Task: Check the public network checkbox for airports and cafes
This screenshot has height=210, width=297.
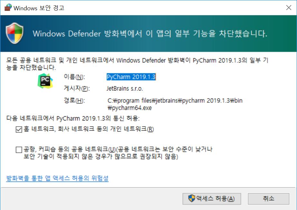Action: coord(19,149)
